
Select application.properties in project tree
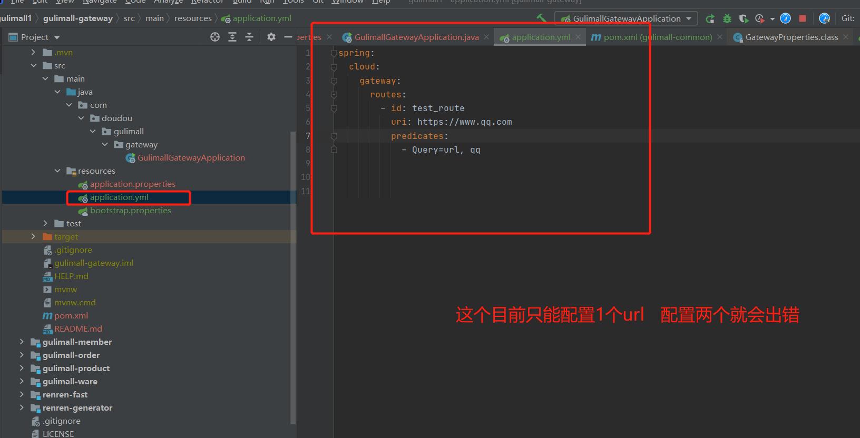click(126, 184)
